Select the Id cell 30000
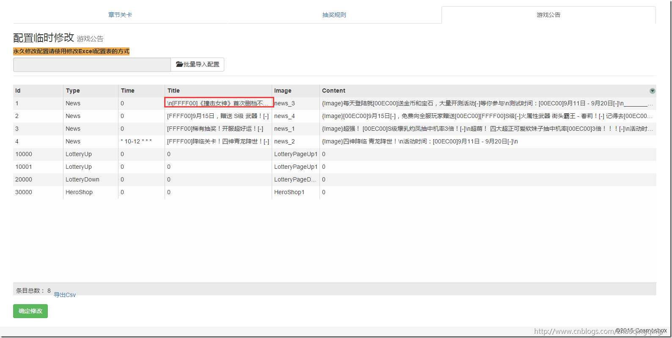The image size is (672, 338). pyautogui.click(x=38, y=192)
